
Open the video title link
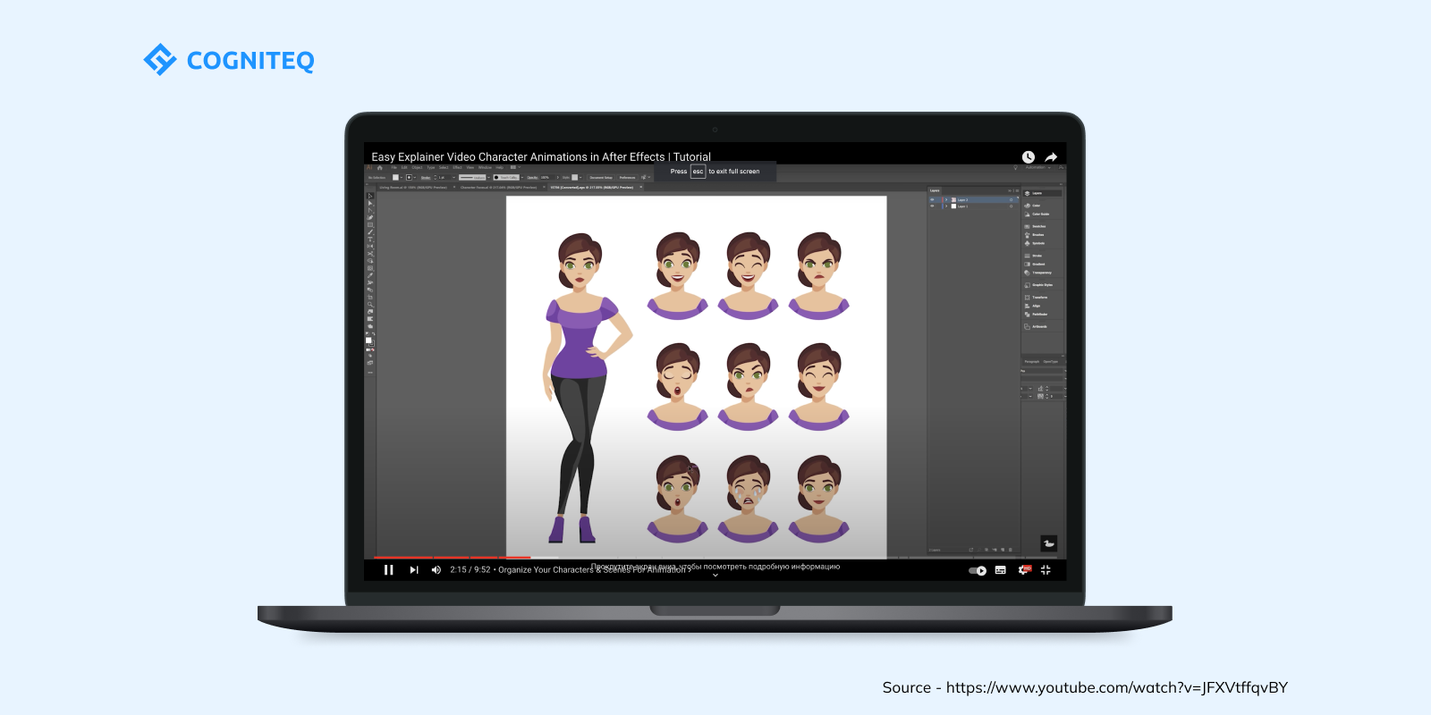pos(541,156)
